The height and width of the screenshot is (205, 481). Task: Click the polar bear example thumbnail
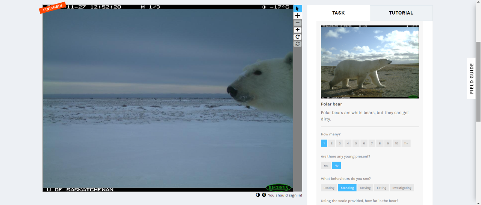[x=370, y=62]
